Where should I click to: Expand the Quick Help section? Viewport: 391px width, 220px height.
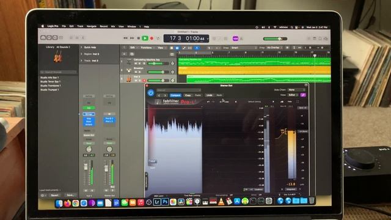[x=81, y=47]
